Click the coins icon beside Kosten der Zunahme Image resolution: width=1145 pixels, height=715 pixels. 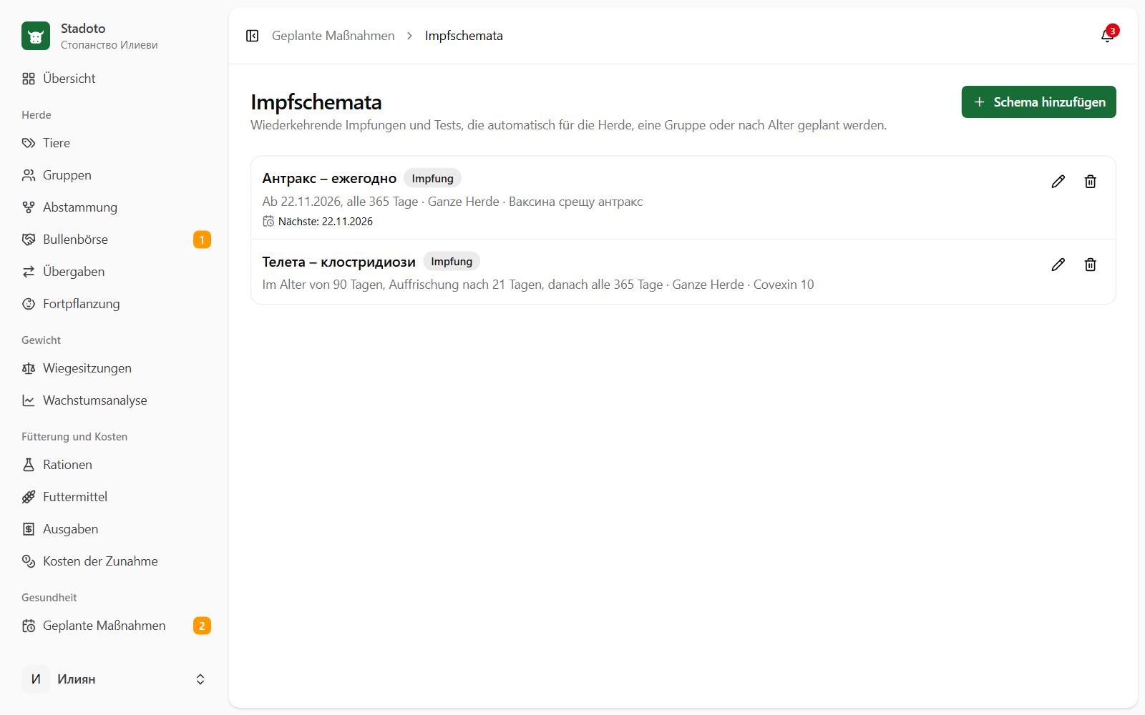tap(29, 561)
